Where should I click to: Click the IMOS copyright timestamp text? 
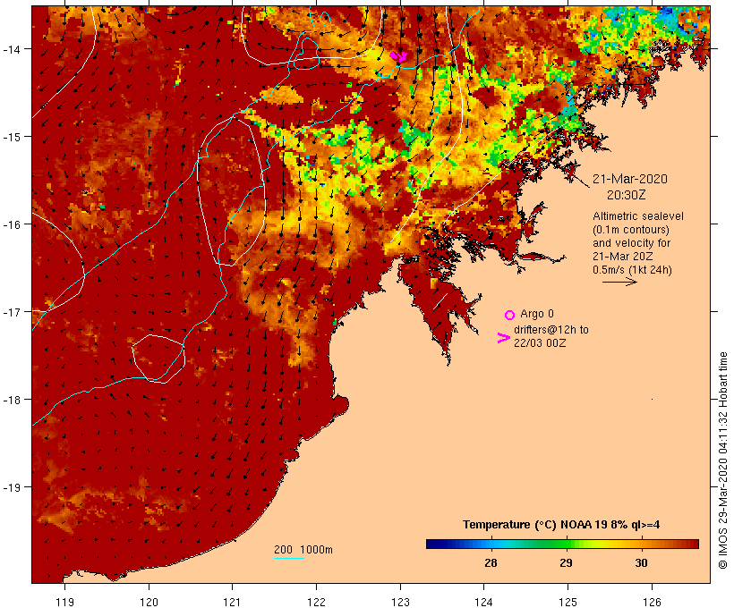[723, 460]
